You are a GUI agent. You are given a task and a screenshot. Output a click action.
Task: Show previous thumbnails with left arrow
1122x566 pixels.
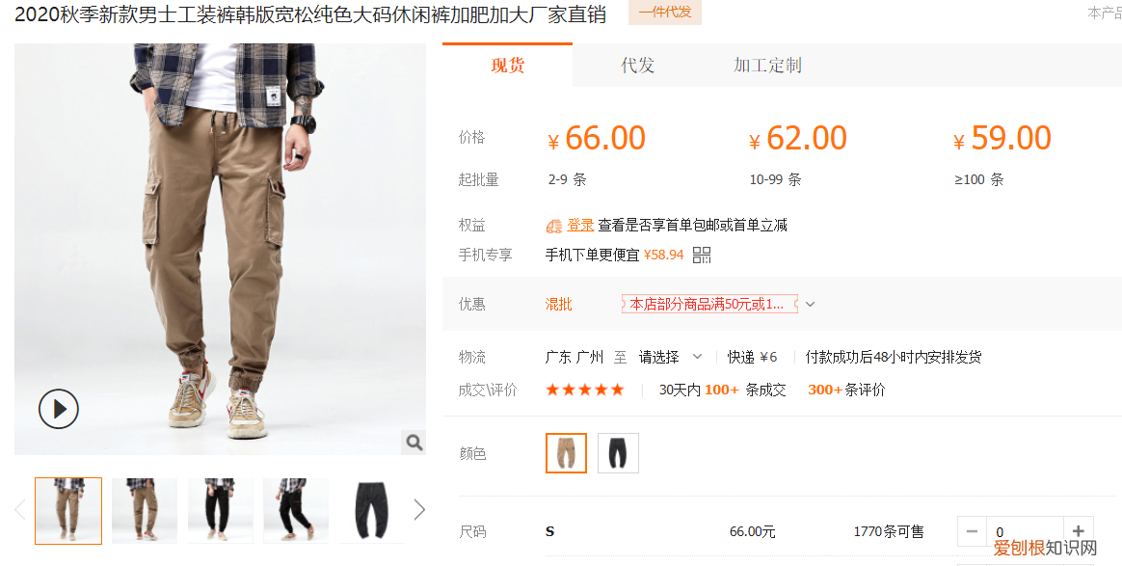[20, 510]
